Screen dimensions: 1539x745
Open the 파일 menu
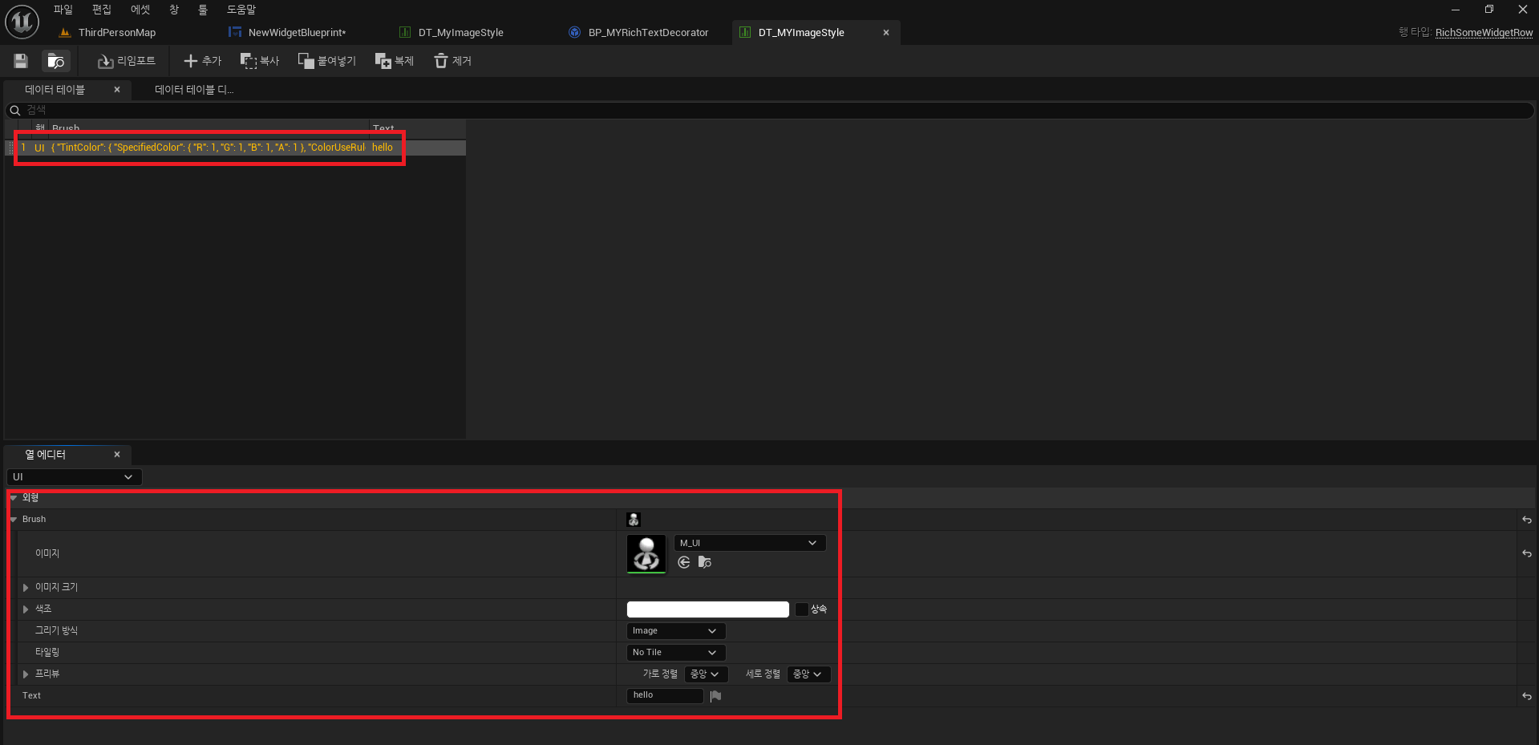[63, 10]
